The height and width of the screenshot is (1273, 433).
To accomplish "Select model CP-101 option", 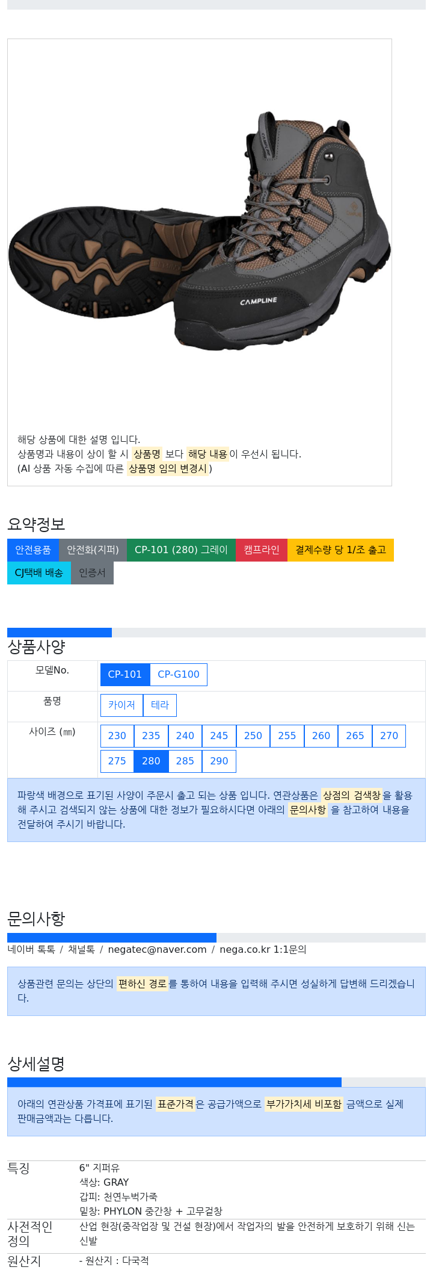I will [x=125, y=675].
